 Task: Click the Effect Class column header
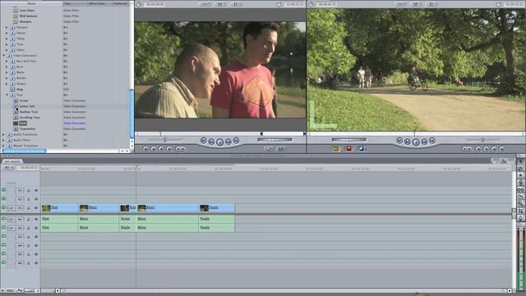pos(99,3)
